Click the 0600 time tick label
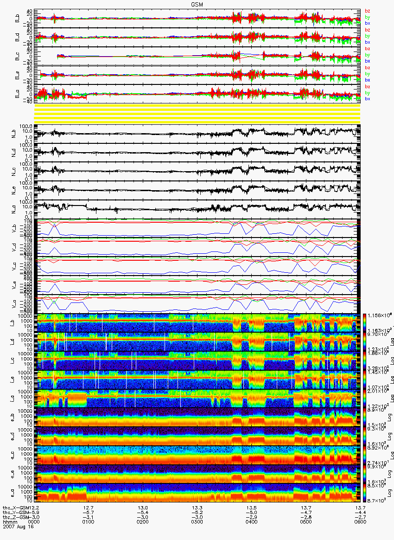 [x=360, y=522]
